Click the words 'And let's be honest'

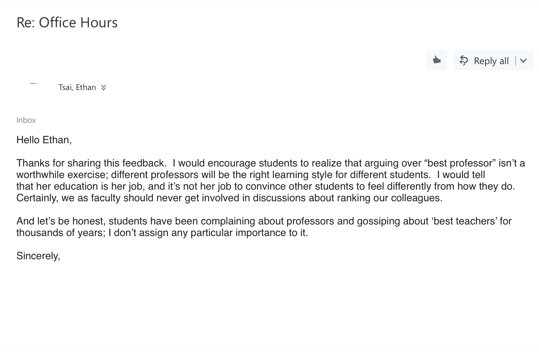[61, 221]
